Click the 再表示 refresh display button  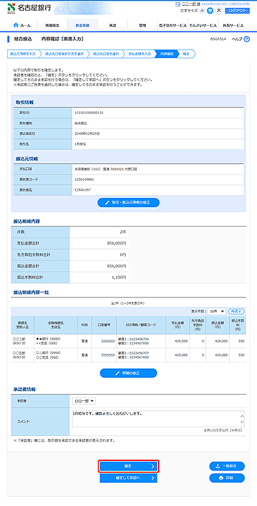coord(236,312)
